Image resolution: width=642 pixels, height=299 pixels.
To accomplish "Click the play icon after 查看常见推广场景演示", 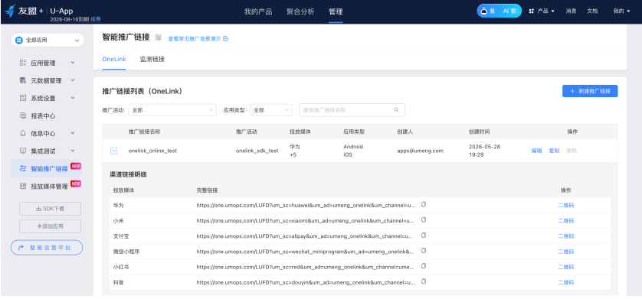I will click(225, 39).
